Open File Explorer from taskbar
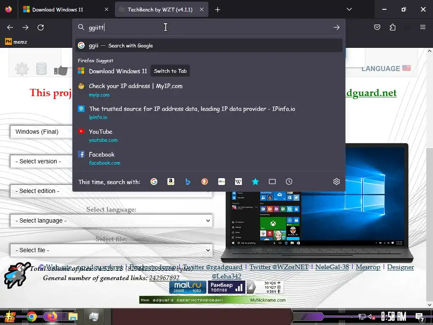The image size is (433, 325). [73, 317]
